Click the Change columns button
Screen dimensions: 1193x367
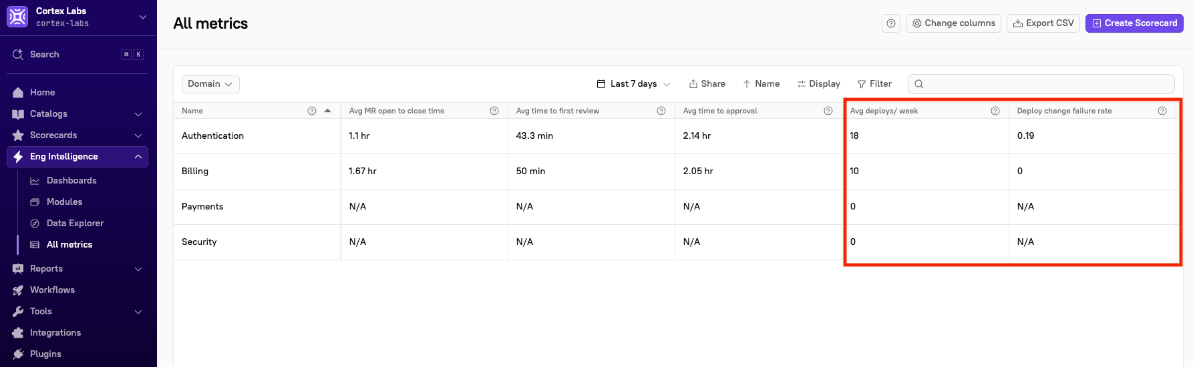(x=953, y=23)
